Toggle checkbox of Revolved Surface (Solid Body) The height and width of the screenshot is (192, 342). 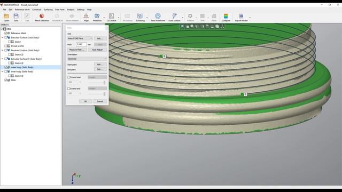6,50
